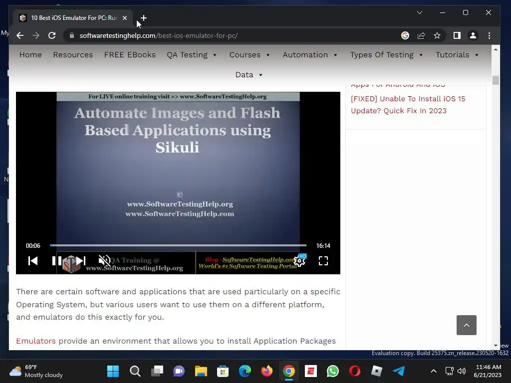Open the volume tray icon
511x383 pixels.
tap(462, 371)
